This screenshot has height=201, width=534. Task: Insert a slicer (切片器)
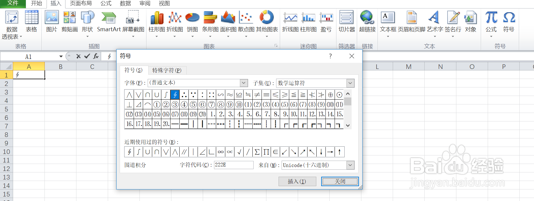tap(347, 22)
